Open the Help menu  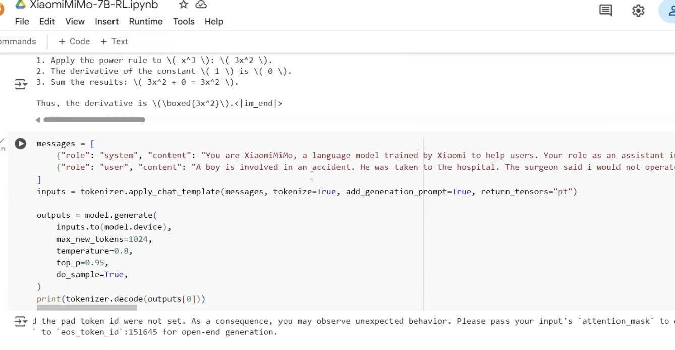click(x=214, y=21)
